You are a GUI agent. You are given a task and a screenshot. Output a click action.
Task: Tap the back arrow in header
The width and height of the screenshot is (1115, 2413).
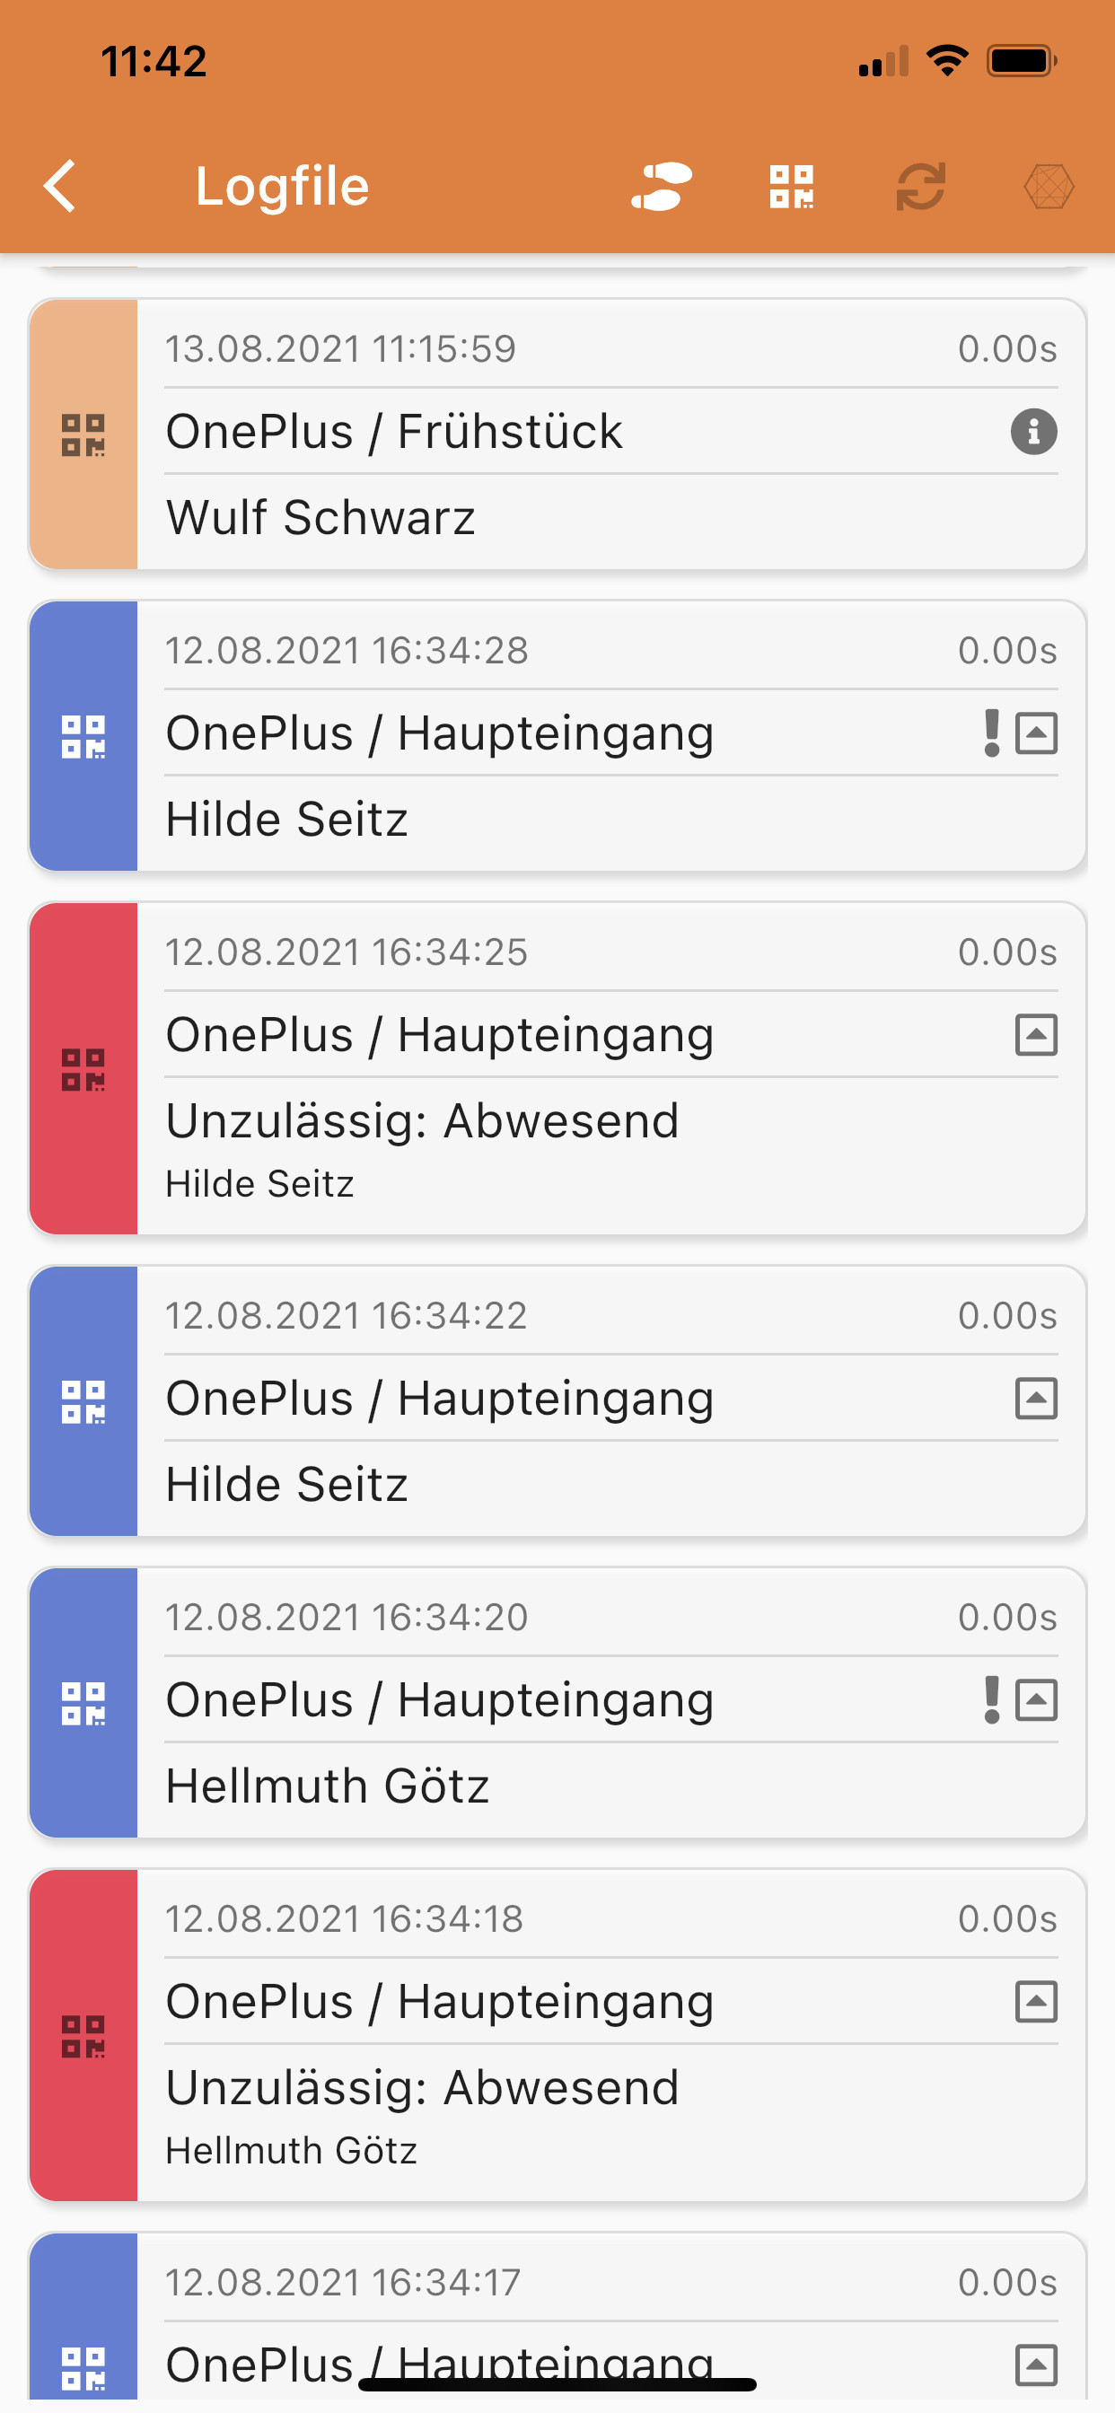click(61, 186)
